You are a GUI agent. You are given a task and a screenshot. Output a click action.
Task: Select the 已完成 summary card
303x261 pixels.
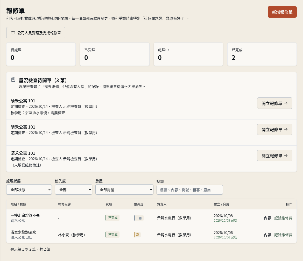coord(262,54)
